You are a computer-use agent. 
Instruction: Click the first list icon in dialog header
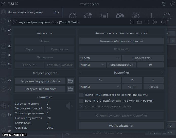click(147, 22)
